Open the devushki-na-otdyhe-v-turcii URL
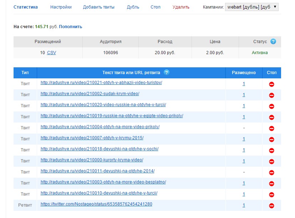The image size is (295, 218). tap(99, 193)
